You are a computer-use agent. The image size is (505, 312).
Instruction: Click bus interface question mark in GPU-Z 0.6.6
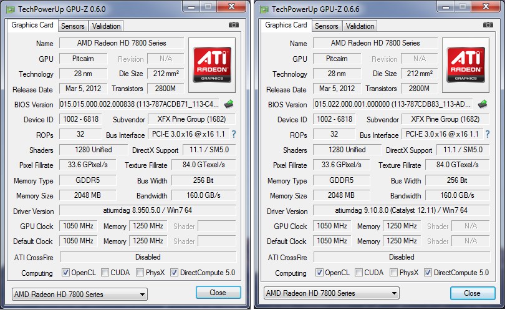click(488, 134)
